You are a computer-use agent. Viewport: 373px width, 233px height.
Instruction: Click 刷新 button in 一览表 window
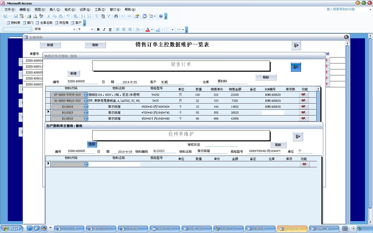point(95,45)
